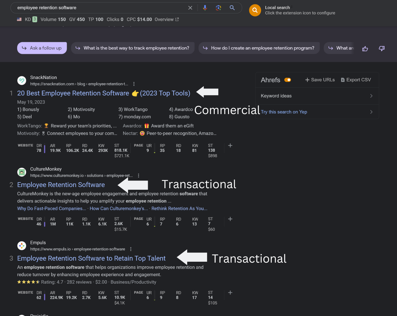Start voice search with the microphone icon
Screen dimensions: 397x316
coord(205,8)
